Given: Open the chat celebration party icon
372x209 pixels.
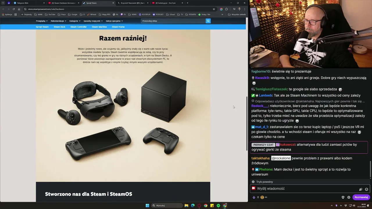Looking at the screenshot, I should click(361, 189).
